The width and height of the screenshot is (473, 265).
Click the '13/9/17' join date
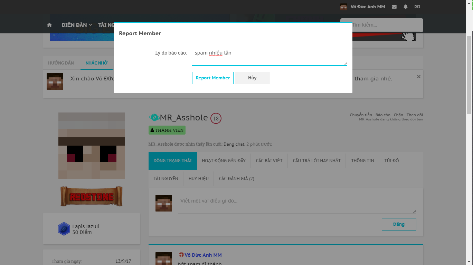click(123, 262)
